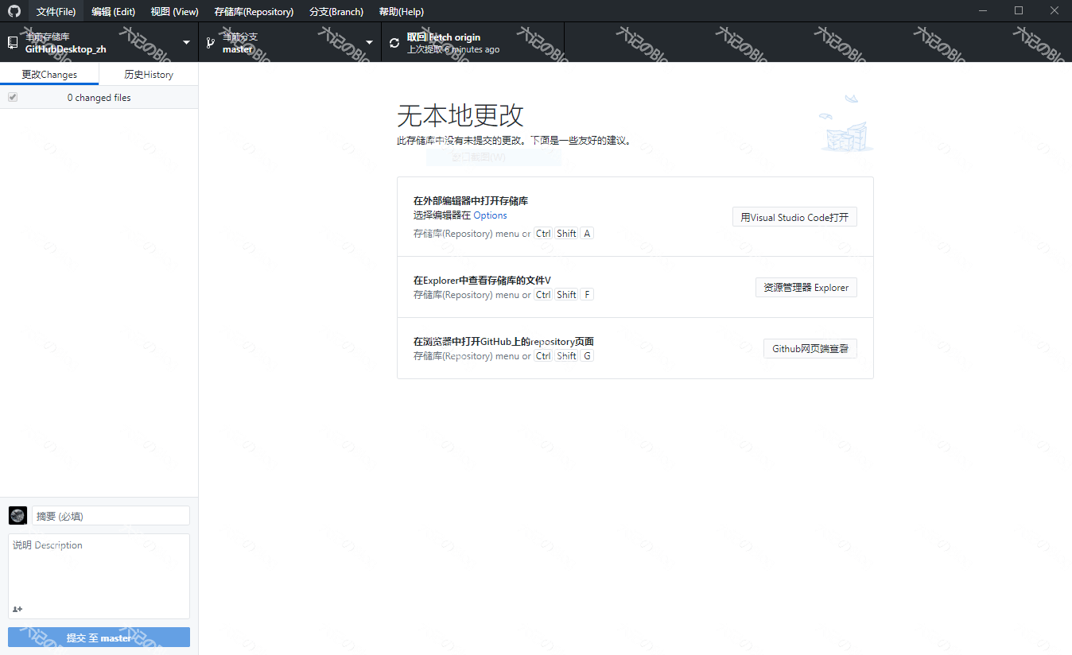
Task: Open the 编辑 (Edit) menu
Action: coord(113,11)
